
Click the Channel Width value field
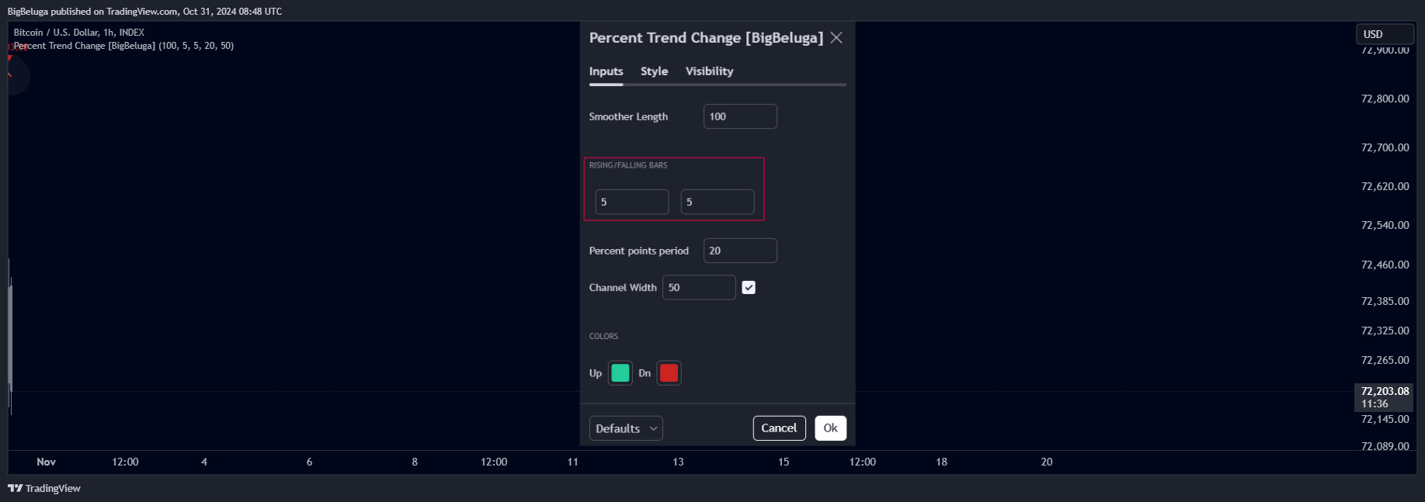(x=699, y=287)
